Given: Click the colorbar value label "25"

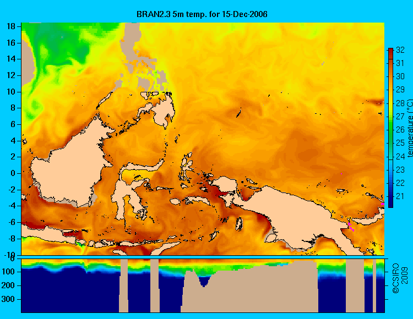Looking at the screenshot, I should click(x=400, y=143).
